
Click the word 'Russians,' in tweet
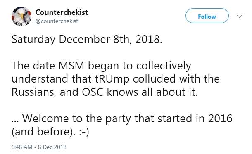(34, 92)
